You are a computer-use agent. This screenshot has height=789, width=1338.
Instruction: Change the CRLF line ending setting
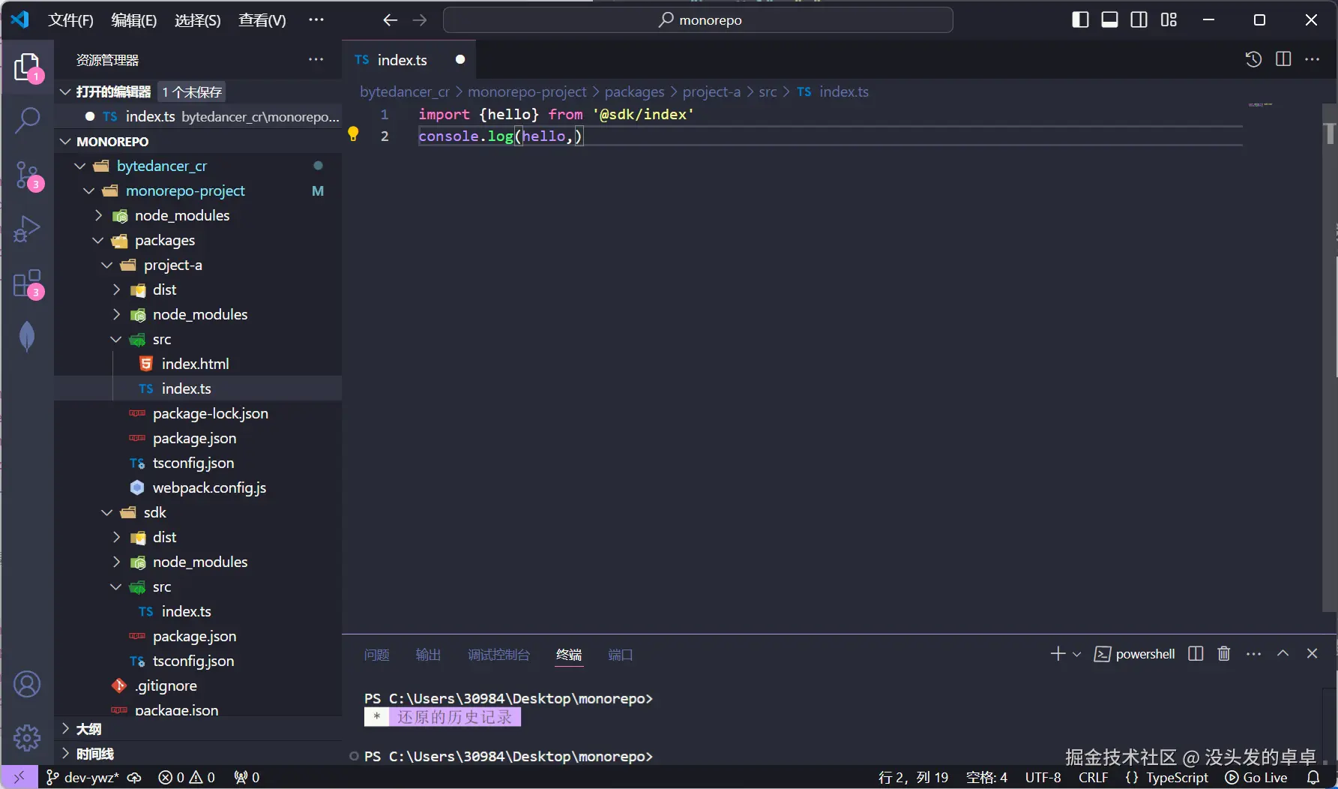tap(1093, 778)
